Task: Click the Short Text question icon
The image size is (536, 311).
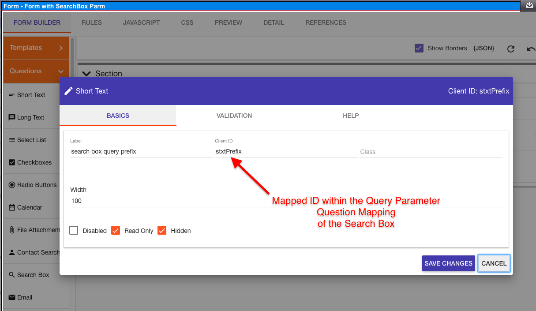Action: 12,95
